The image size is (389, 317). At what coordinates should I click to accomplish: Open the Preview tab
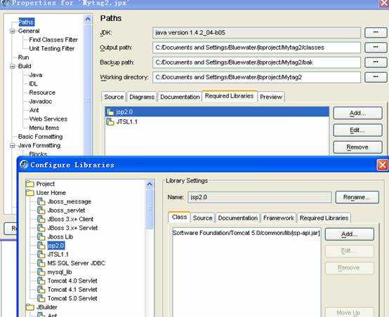tap(271, 97)
